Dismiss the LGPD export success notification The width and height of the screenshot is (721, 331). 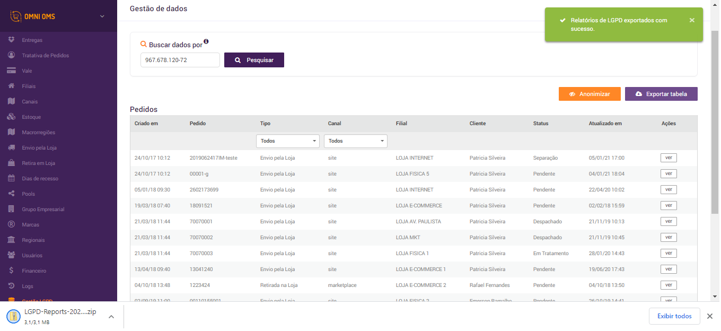click(692, 20)
